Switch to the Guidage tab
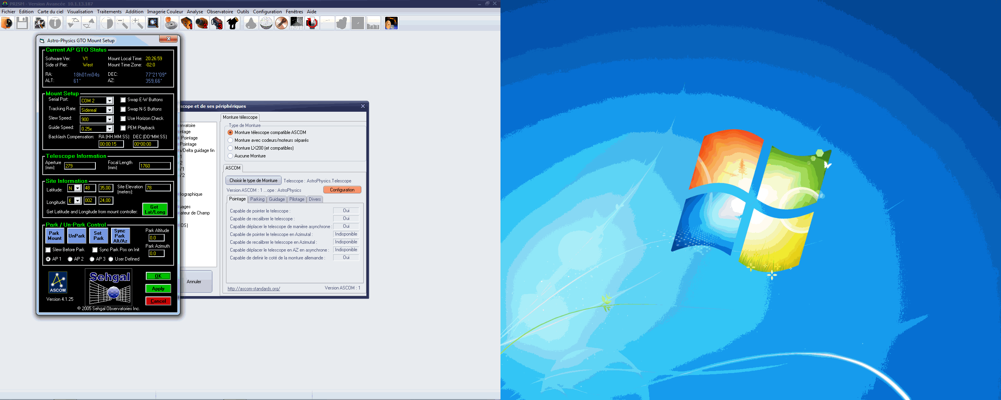This screenshot has height=400, width=1001. tap(277, 199)
